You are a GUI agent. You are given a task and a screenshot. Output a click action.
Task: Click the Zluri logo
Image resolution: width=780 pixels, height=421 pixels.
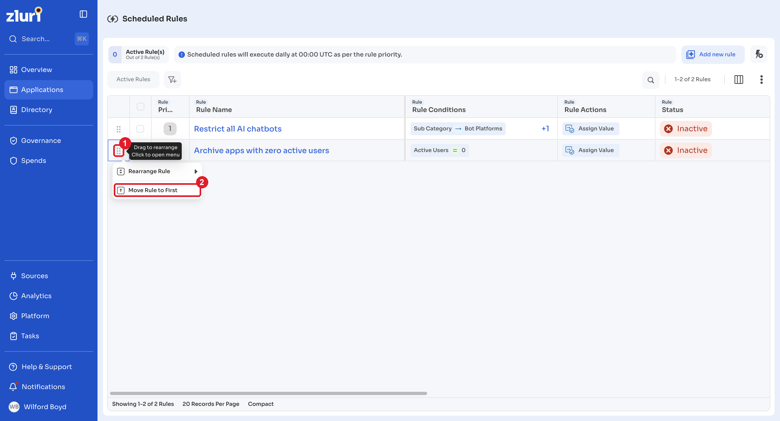[24, 15]
